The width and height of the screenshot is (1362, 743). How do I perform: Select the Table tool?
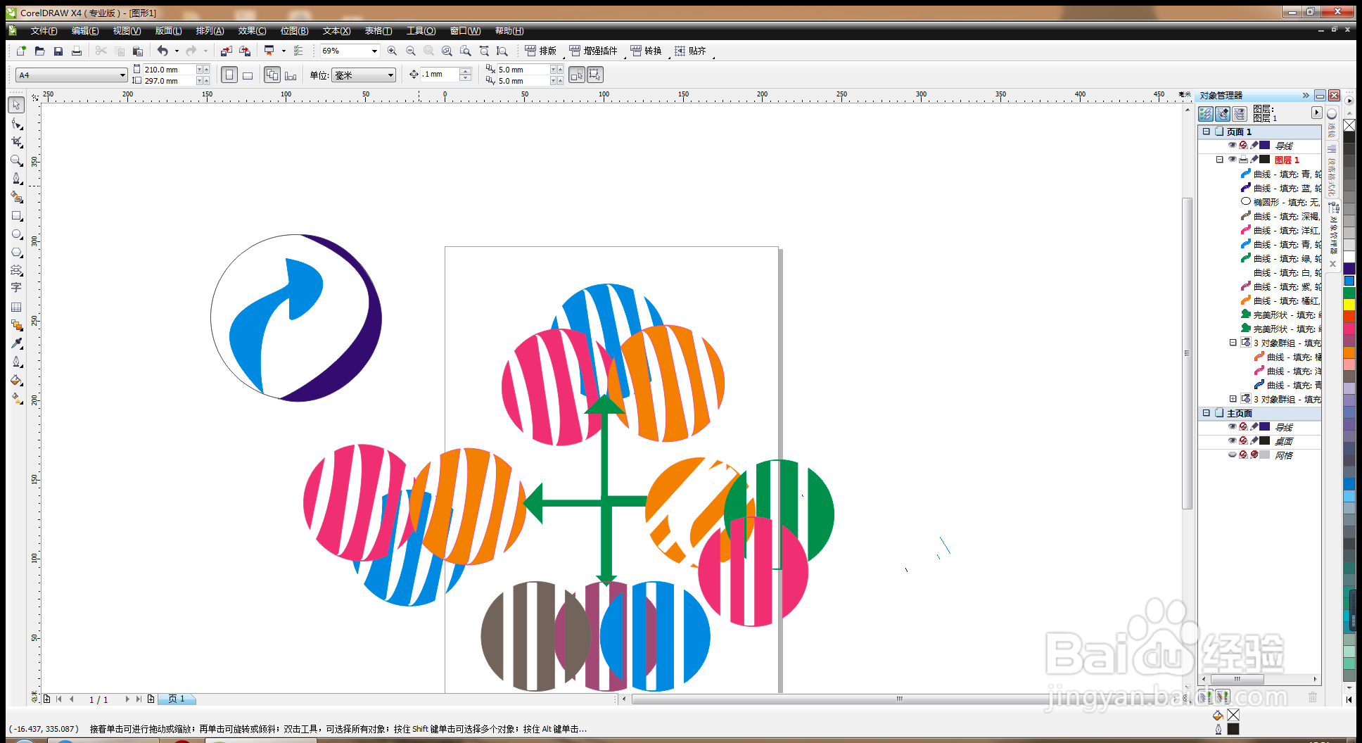point(17,307)
